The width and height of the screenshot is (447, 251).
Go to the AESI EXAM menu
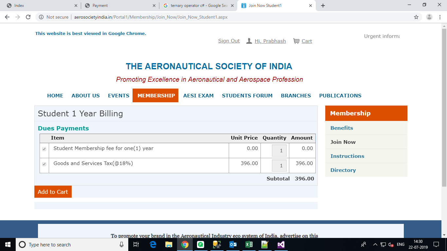pyautogui.click(x=198, y=95)
